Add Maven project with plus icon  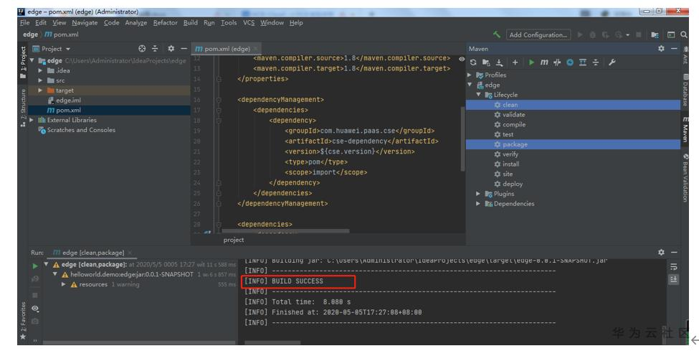click(x=515, y=62)
